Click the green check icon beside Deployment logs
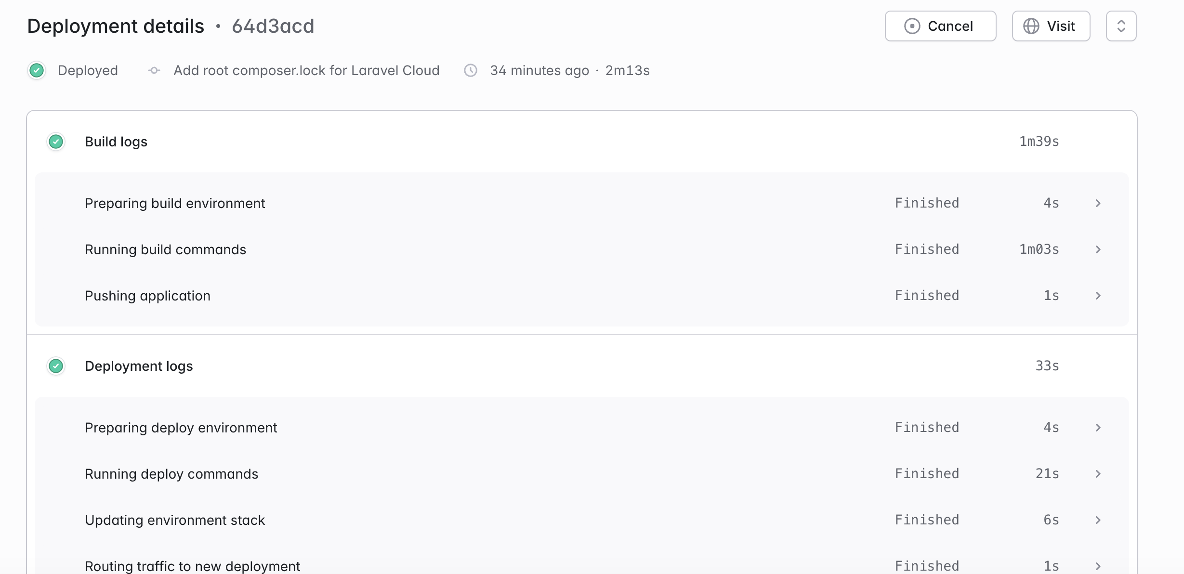Image resolution: width=1184 pixels, height=574 pixels. [x=56, y=366]
